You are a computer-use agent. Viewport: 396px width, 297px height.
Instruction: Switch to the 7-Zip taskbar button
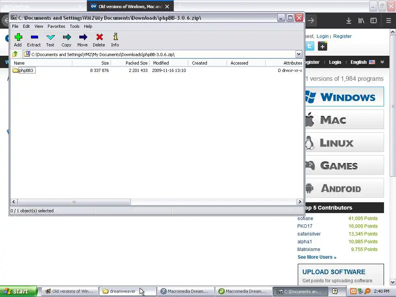[300, 292]
